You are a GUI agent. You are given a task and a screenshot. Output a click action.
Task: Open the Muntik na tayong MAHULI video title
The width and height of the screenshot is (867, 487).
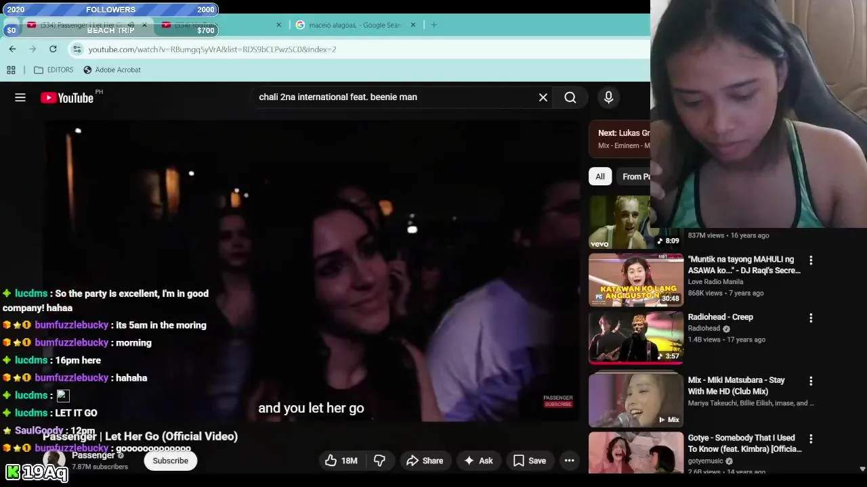click(744, 265)
